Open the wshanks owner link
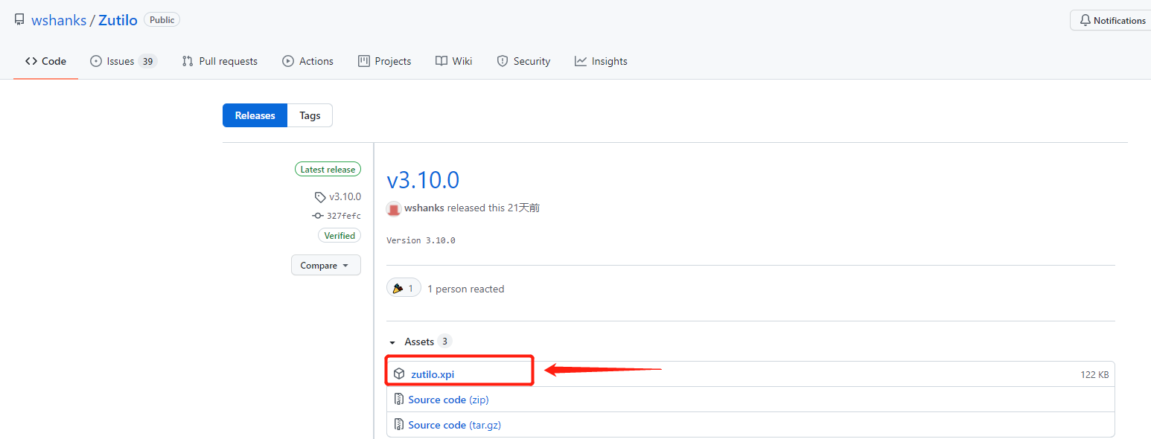1151x439 pixels. (x=59, y=20)
